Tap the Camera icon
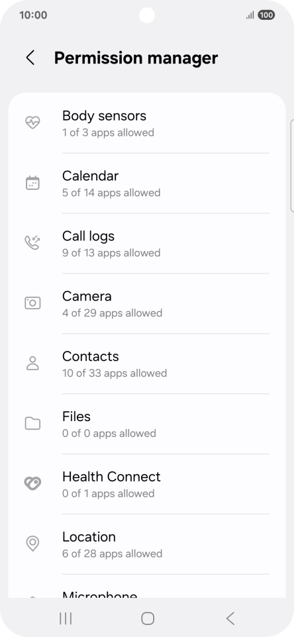Viewport: 294px width, 637px height. click(x=32, y=303)
